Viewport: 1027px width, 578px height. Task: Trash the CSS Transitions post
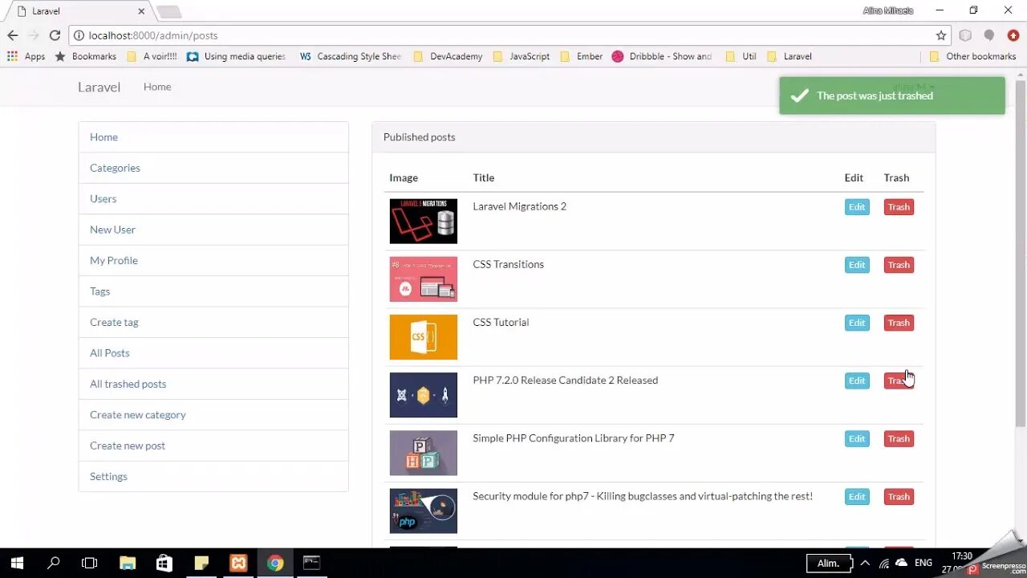899,265
